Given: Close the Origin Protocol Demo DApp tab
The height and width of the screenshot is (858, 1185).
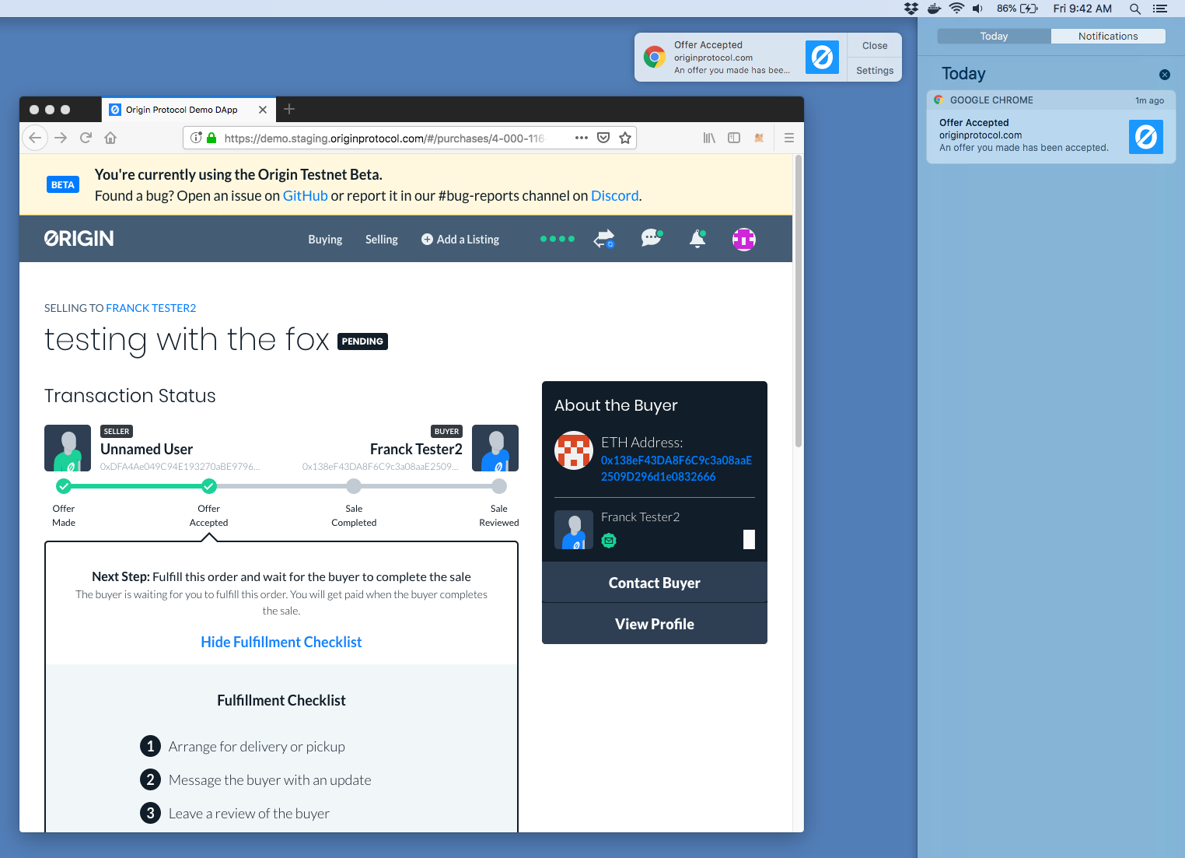Looking at the screenshot, I should (263, 110).
